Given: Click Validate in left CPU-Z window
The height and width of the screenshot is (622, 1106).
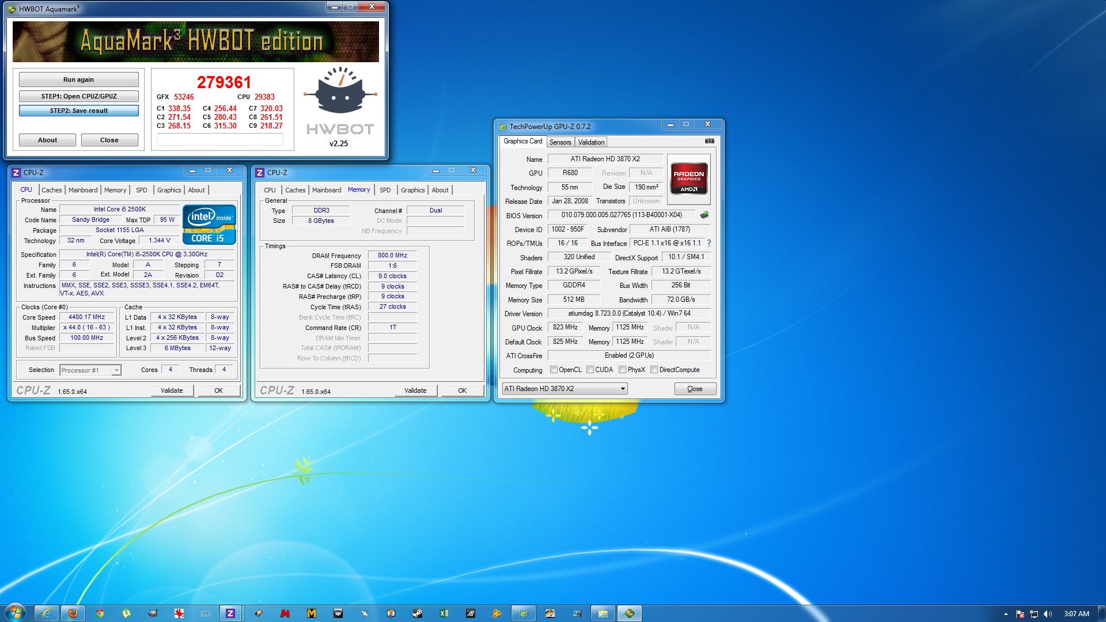Looking at the screenshot, I should [172, 390].
